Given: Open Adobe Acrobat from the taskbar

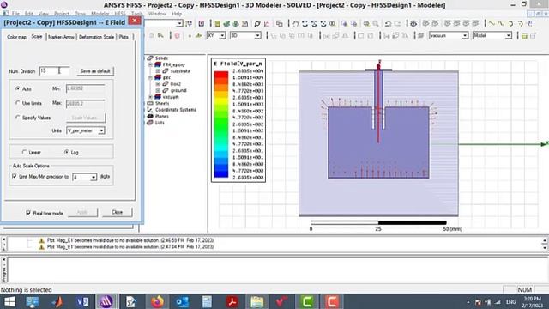Looking at the screenshot, I should [x=232, y=301].
